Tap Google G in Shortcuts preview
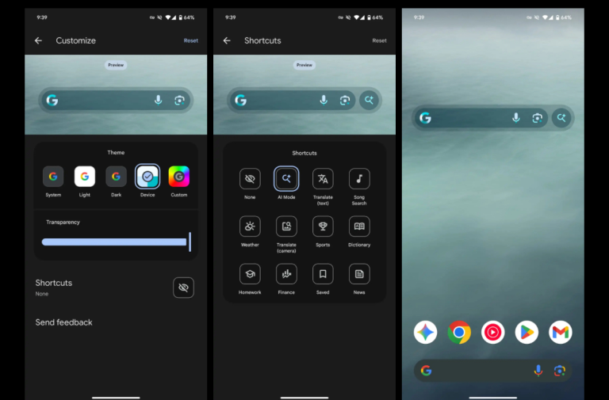Screen dimensions: 609x400 point(241,101)
